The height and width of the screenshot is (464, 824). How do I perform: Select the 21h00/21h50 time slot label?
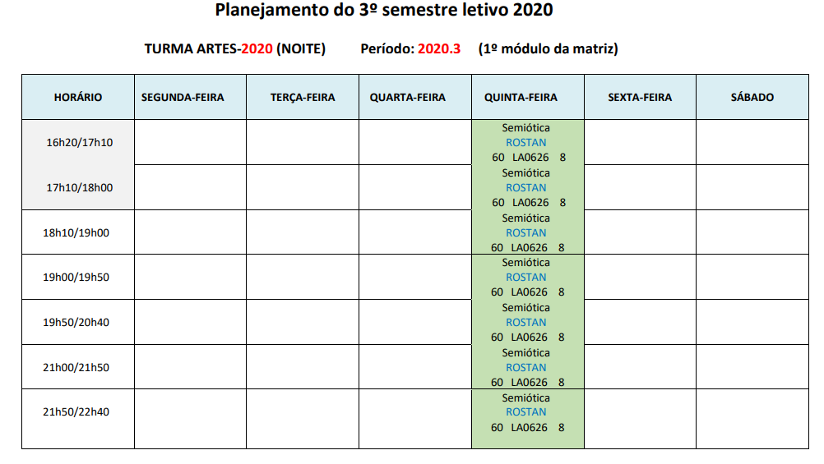pyautogui.click(x=76, y=368)
